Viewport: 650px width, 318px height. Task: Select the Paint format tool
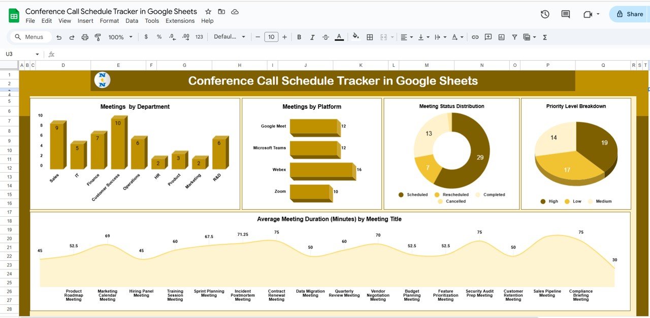pyautogui.click(x=98, y=37)
